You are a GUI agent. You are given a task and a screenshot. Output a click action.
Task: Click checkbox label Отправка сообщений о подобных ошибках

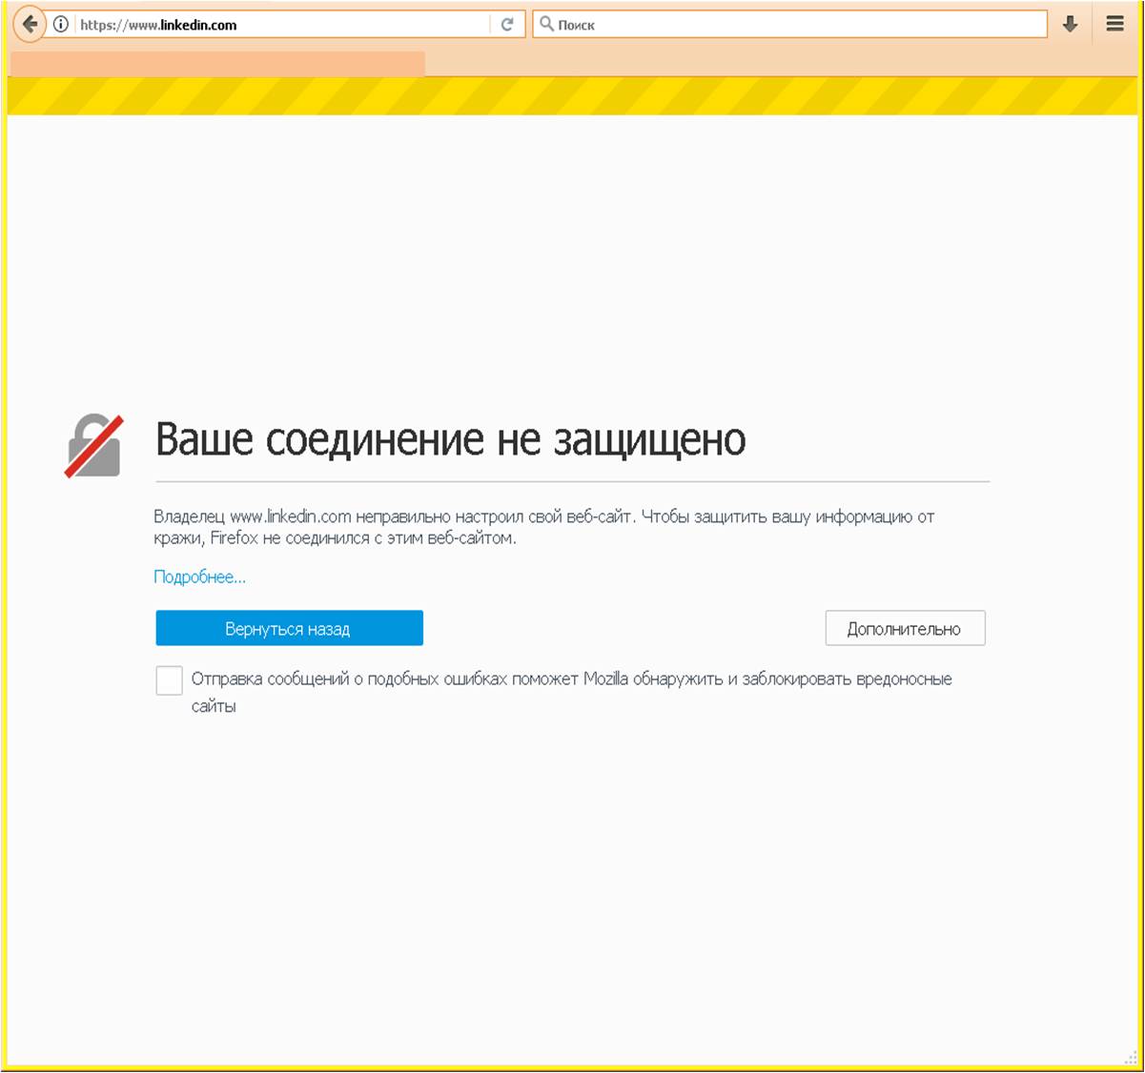point(571,693)
